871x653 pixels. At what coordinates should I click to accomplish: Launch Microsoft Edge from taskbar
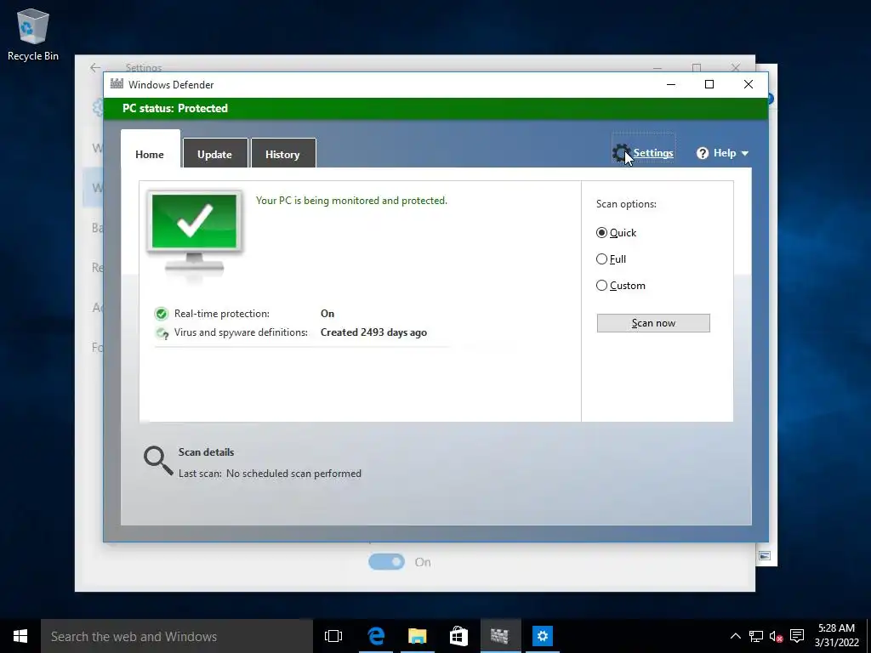pyautogui.click(x=376, y=636)
